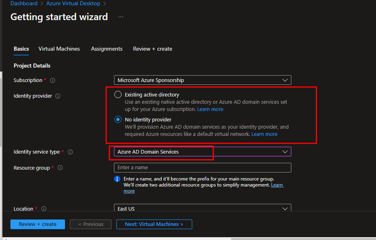Click info icon beside Identity provider label
The image size is (376, 240).
pyautogui.click(x=58, y=96)
